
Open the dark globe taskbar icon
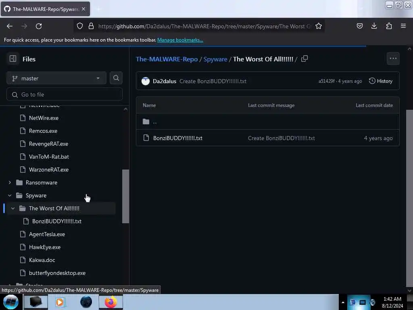86,302
